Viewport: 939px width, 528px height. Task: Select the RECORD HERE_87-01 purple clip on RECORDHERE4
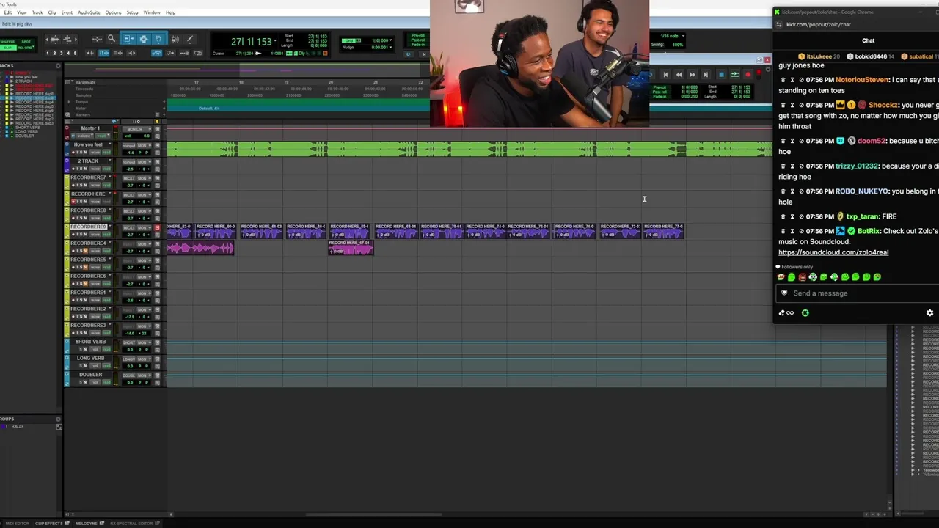coord(351,249)
